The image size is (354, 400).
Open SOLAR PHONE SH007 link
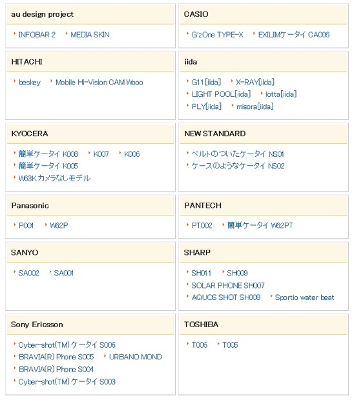coord(228,285)
